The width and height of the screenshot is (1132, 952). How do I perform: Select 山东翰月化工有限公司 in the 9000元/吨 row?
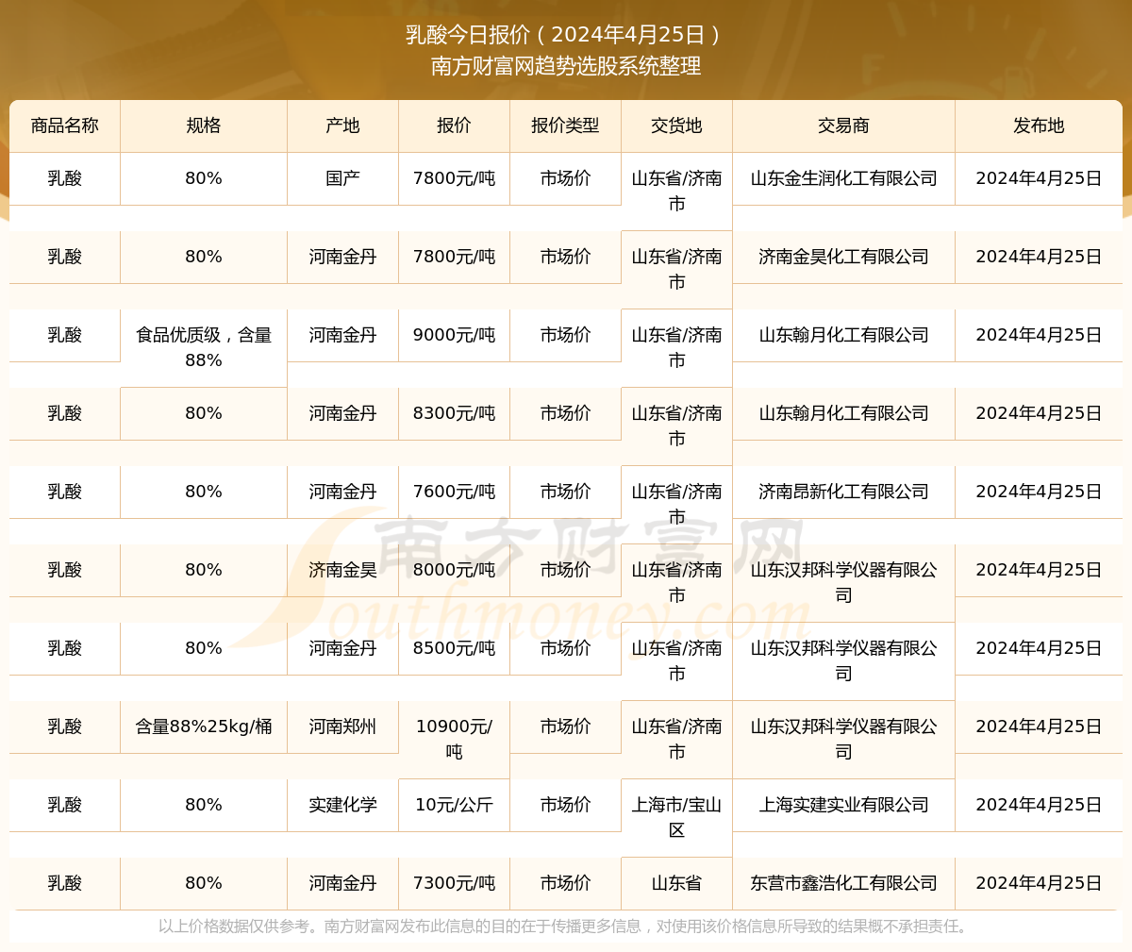coord(843,335)
